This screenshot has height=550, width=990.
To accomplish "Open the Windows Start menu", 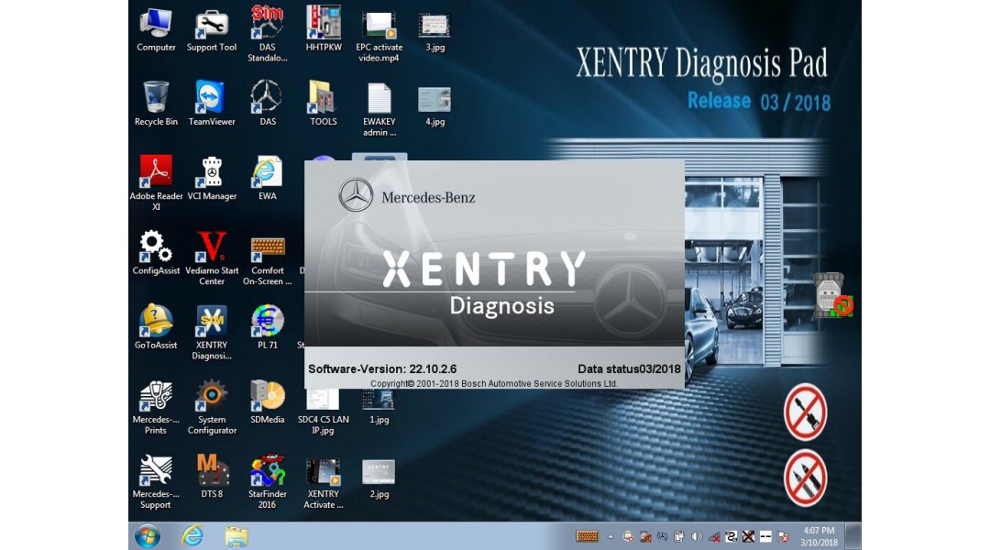I will coord(148,536).
